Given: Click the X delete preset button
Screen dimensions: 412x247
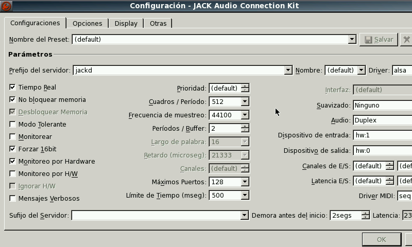Looking at the screenshot, I should tap(406, 40).
